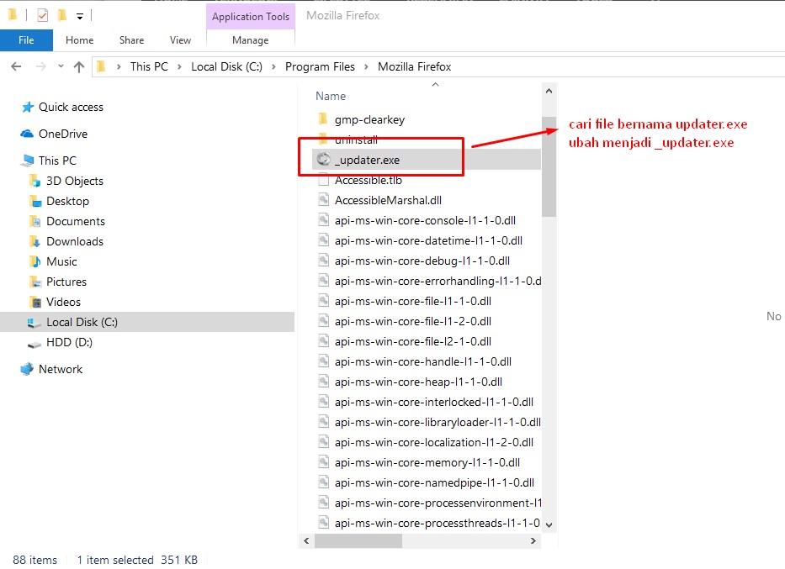Open the Share ribbon tab
This screenshot has width=785, height=569.
point(131,40)
